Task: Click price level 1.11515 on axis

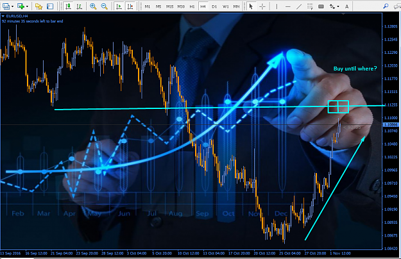Action: [391, 92]
